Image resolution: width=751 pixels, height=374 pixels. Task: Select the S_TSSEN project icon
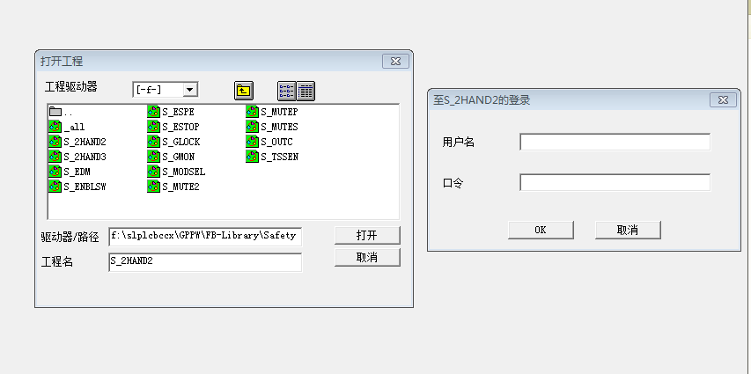point(252,157)
